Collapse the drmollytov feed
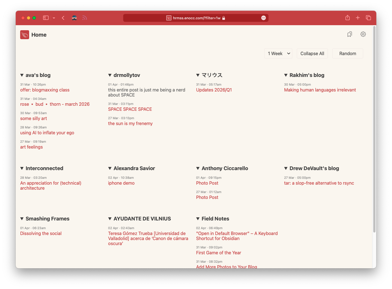This screenshot has width=392, height=289. pyautogui.click(x=110, y=75)
